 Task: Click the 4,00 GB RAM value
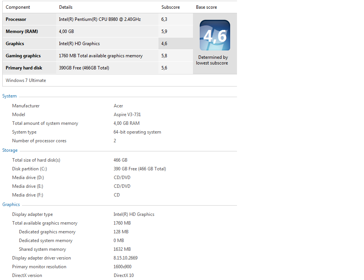point(127,123)
